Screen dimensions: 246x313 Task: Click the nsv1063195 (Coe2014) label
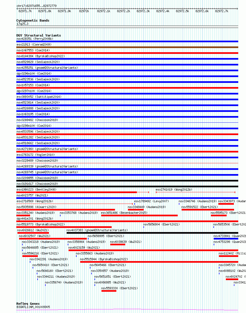coord(33,114)
